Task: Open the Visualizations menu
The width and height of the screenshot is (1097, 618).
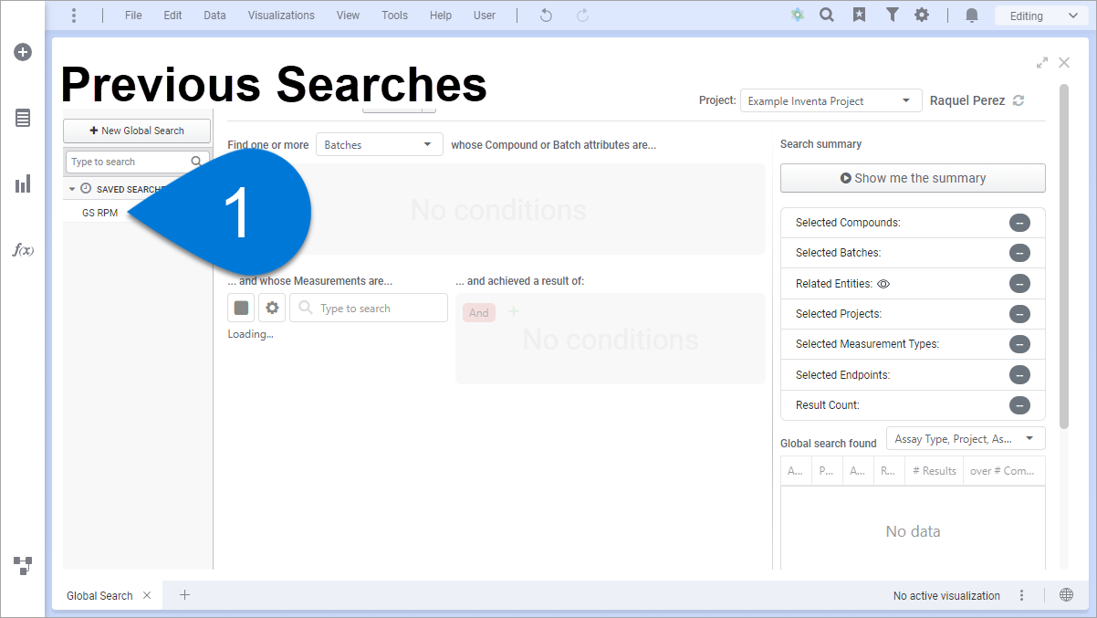Action: (281, 16)
